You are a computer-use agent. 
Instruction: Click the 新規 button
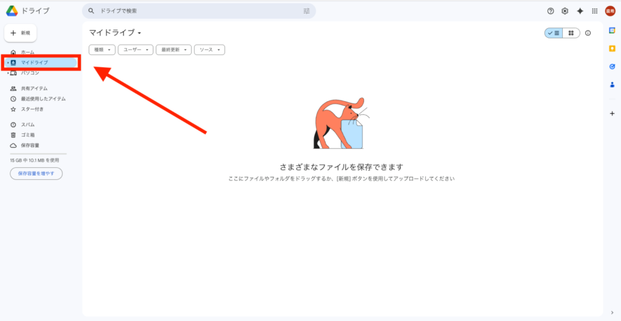coord(21,33)
